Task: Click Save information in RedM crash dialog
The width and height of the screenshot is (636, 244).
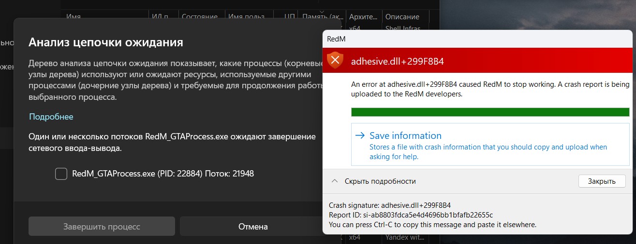Action: 490,144
